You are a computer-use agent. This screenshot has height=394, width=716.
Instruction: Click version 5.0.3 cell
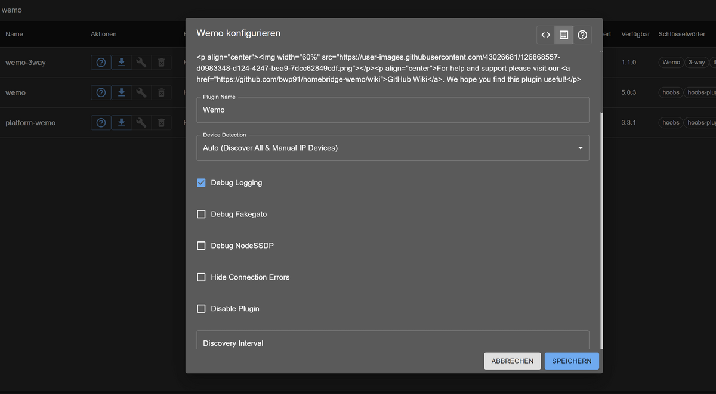coord(629,92)
